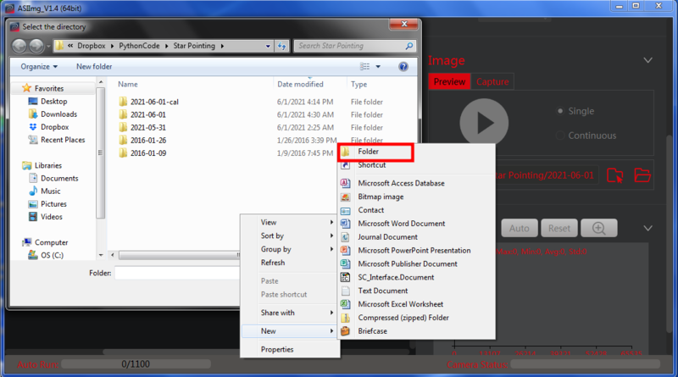Select folder 2021-06-01-cal

tap(154, 102)
